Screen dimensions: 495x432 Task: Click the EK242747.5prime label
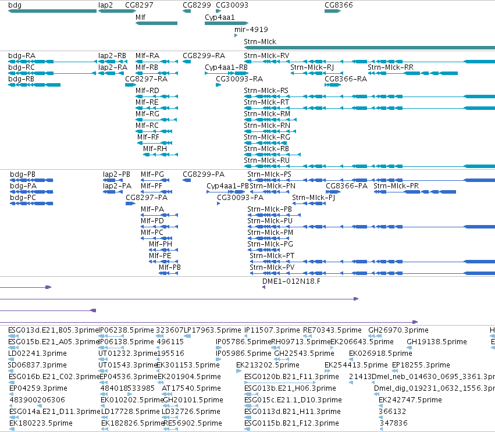411,400
